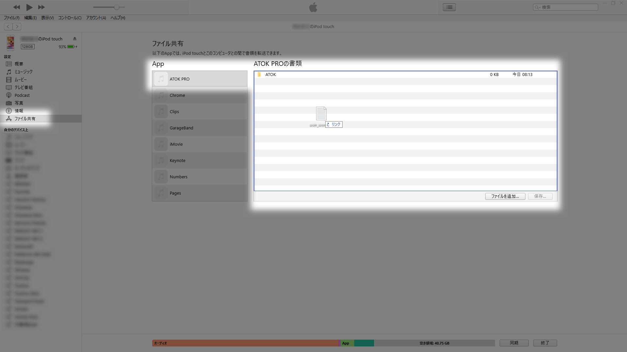Viewport: 627px width, 352px height.
Task: Click the App storage bar segment
Action: 347,343
